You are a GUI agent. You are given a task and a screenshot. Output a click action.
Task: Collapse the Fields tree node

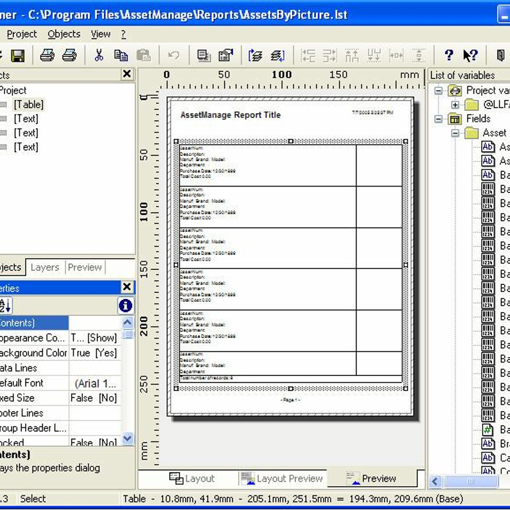(x=439, y=119)
